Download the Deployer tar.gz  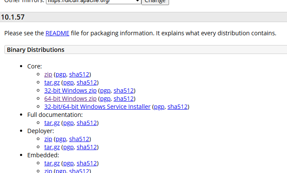pos(52,147)
